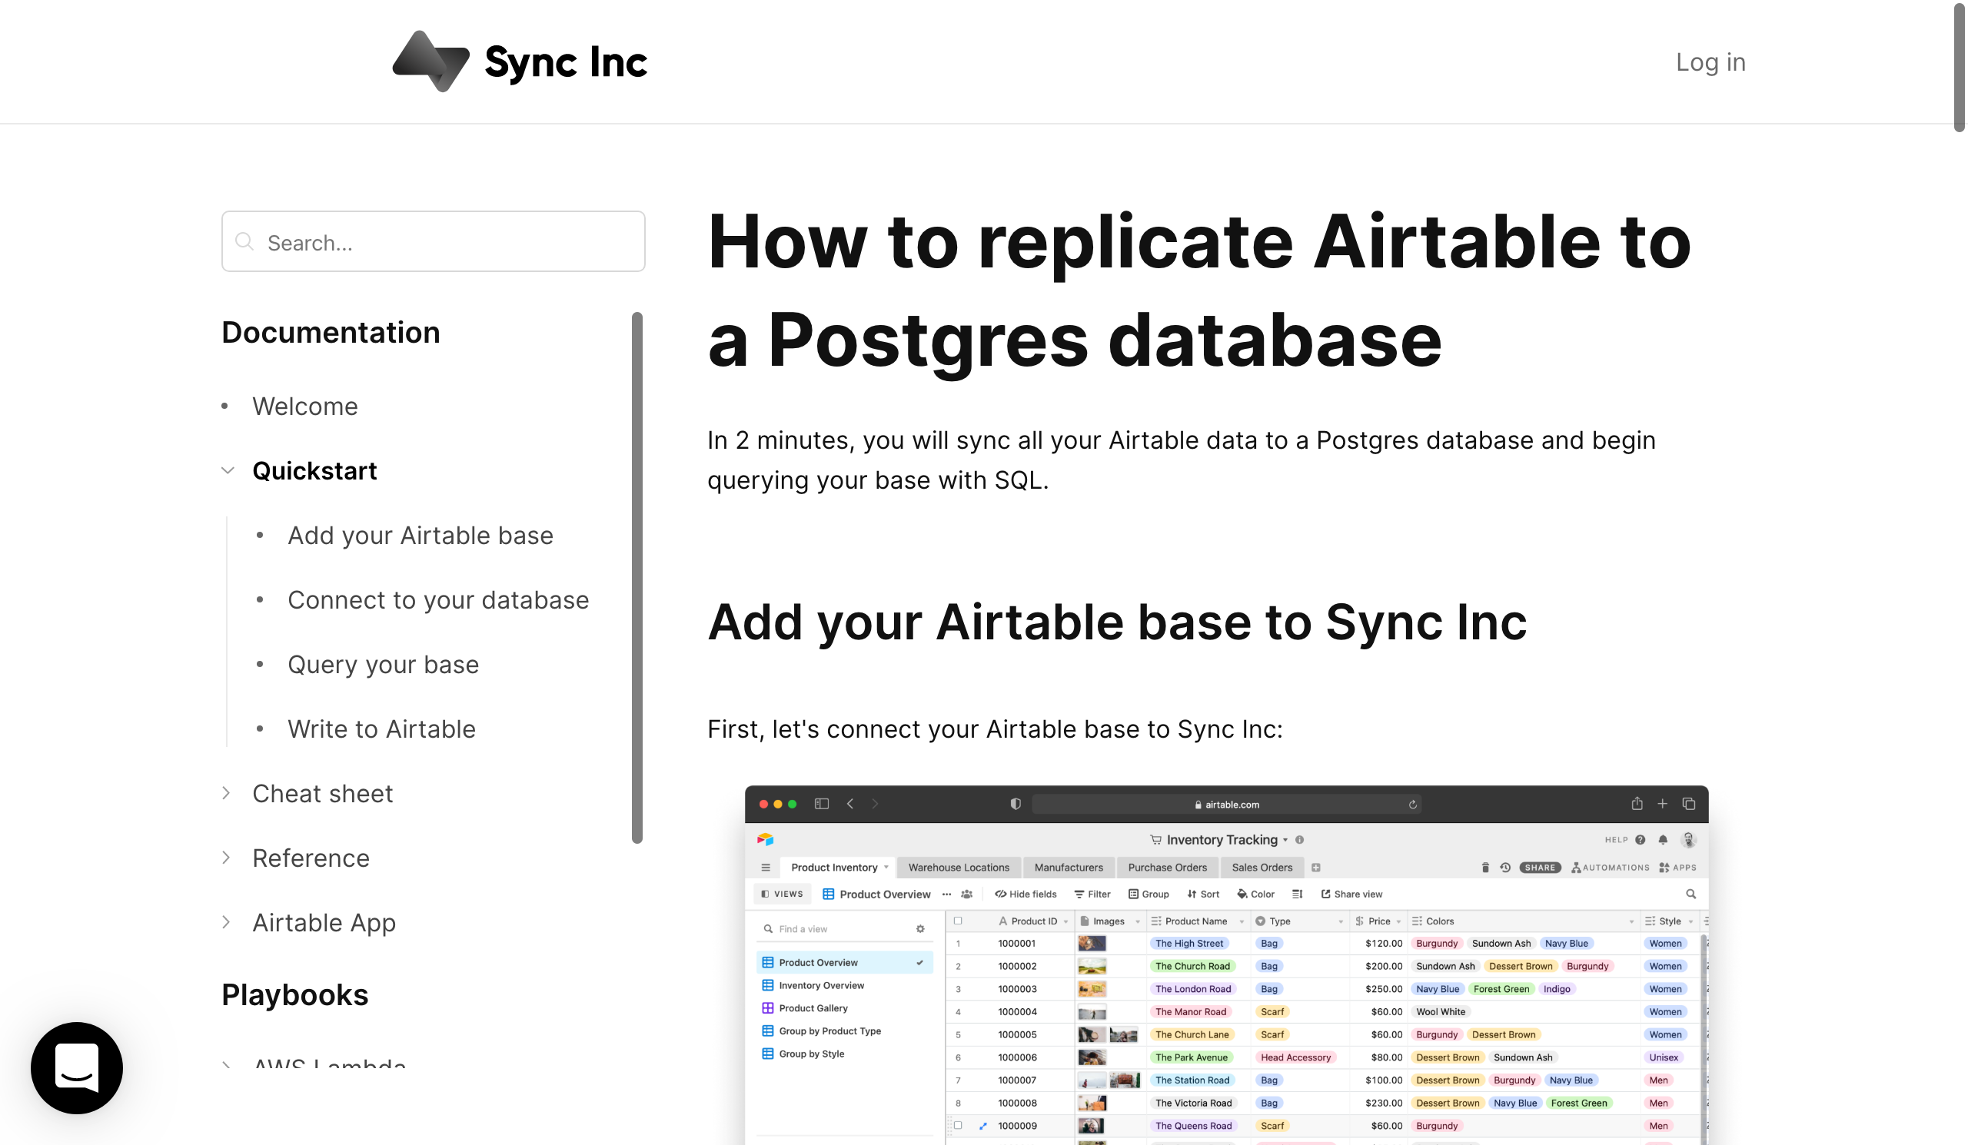
Task: Expand the Cheat sheet section chevron
Action: coord(227,793)
